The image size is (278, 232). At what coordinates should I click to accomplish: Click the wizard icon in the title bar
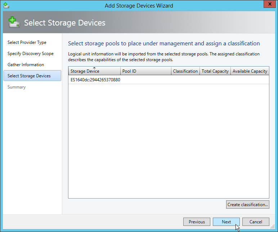tap(6, 5)
